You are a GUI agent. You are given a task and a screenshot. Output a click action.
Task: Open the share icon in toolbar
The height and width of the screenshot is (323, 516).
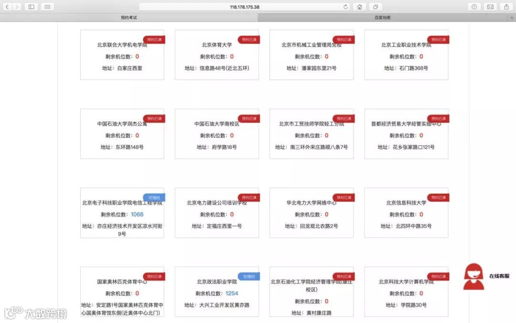506,7
